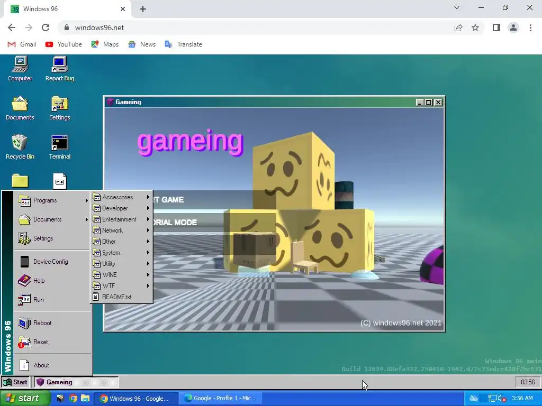Image resolution: width=542 pixels, height=406 pixels.
Task: Expand the Utility submenu arrow
Action: click(x=148, y=263)
